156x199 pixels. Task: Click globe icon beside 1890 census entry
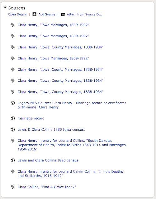pos(13,160)
